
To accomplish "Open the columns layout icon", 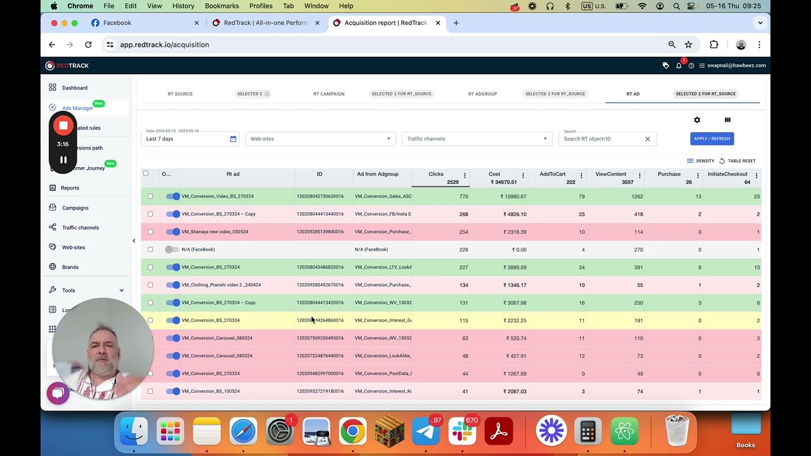I will [727, 120].
